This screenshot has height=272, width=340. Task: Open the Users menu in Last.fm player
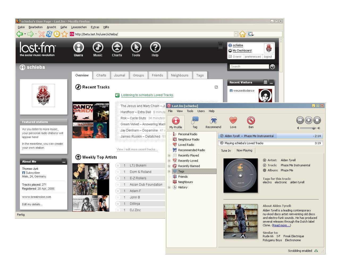[x=201, y=111]
